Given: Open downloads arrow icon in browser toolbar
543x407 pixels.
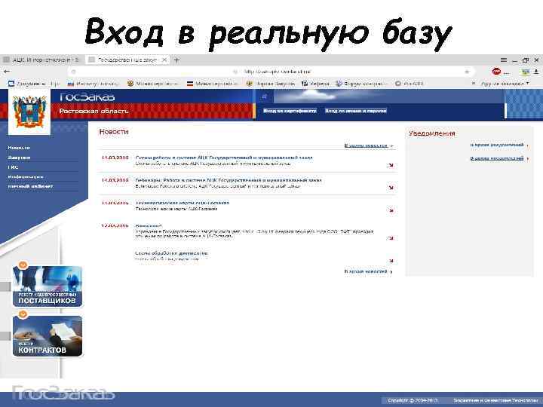Looking at the screenshot, I should pyautogui.click(x=536, y=72).
